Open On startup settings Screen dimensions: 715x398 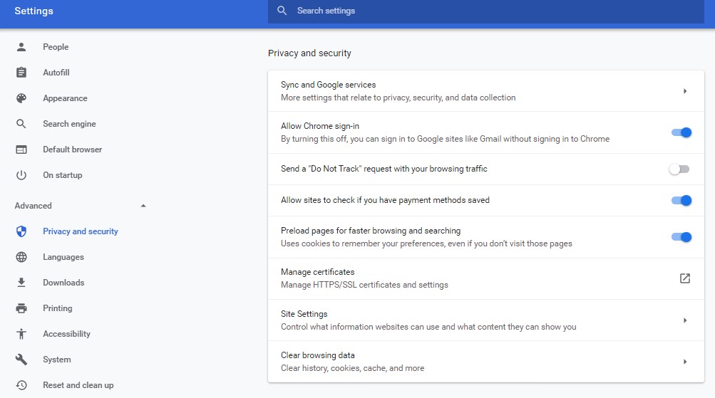63,175
